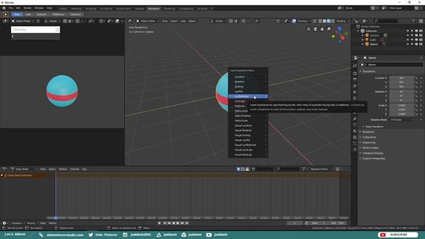This screenshot has height=239, width=425.
Task: Click the Subtract mode button
Action: 41,15
